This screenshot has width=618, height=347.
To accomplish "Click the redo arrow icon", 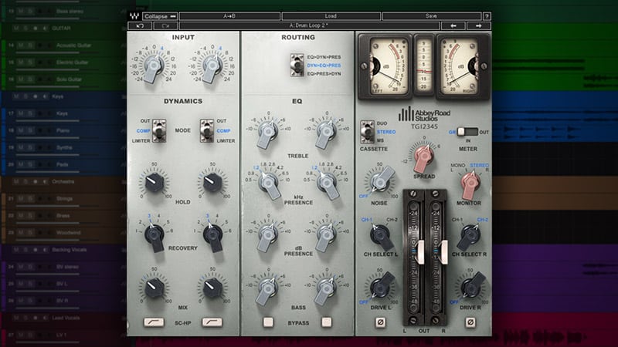I will [165, 25].
